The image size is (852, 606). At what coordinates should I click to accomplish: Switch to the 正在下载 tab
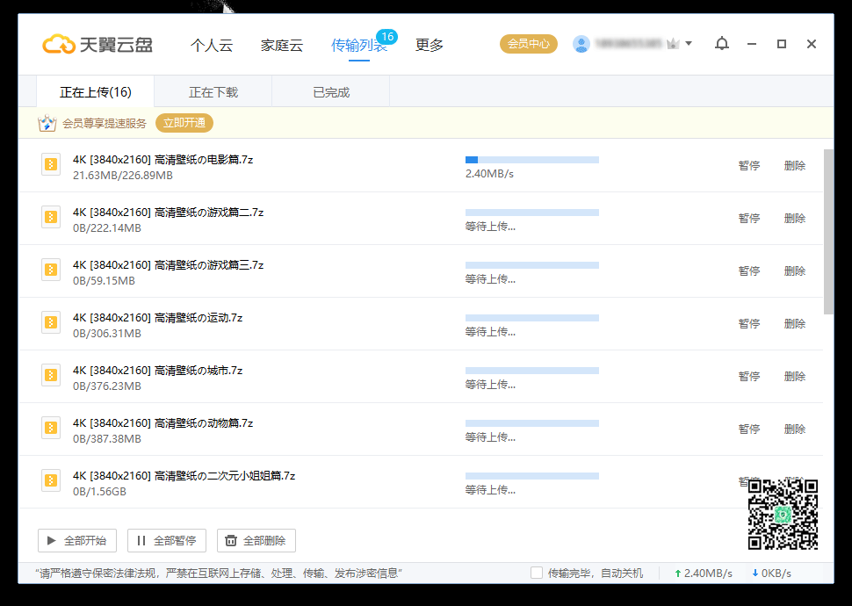(213, 92)
